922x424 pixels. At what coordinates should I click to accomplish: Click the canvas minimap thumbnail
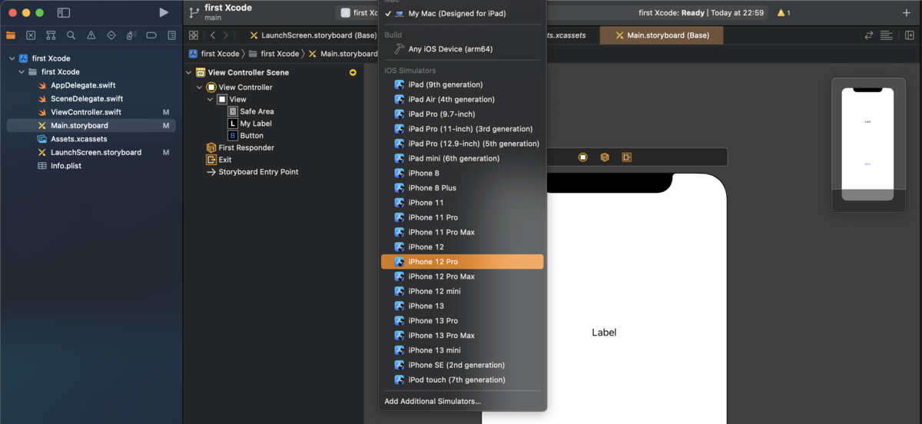click(867, 144)
